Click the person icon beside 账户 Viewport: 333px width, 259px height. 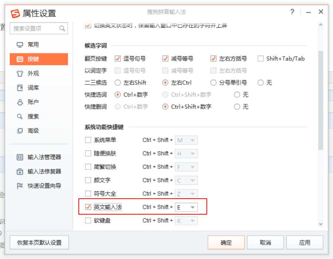[x=20, y=102]
